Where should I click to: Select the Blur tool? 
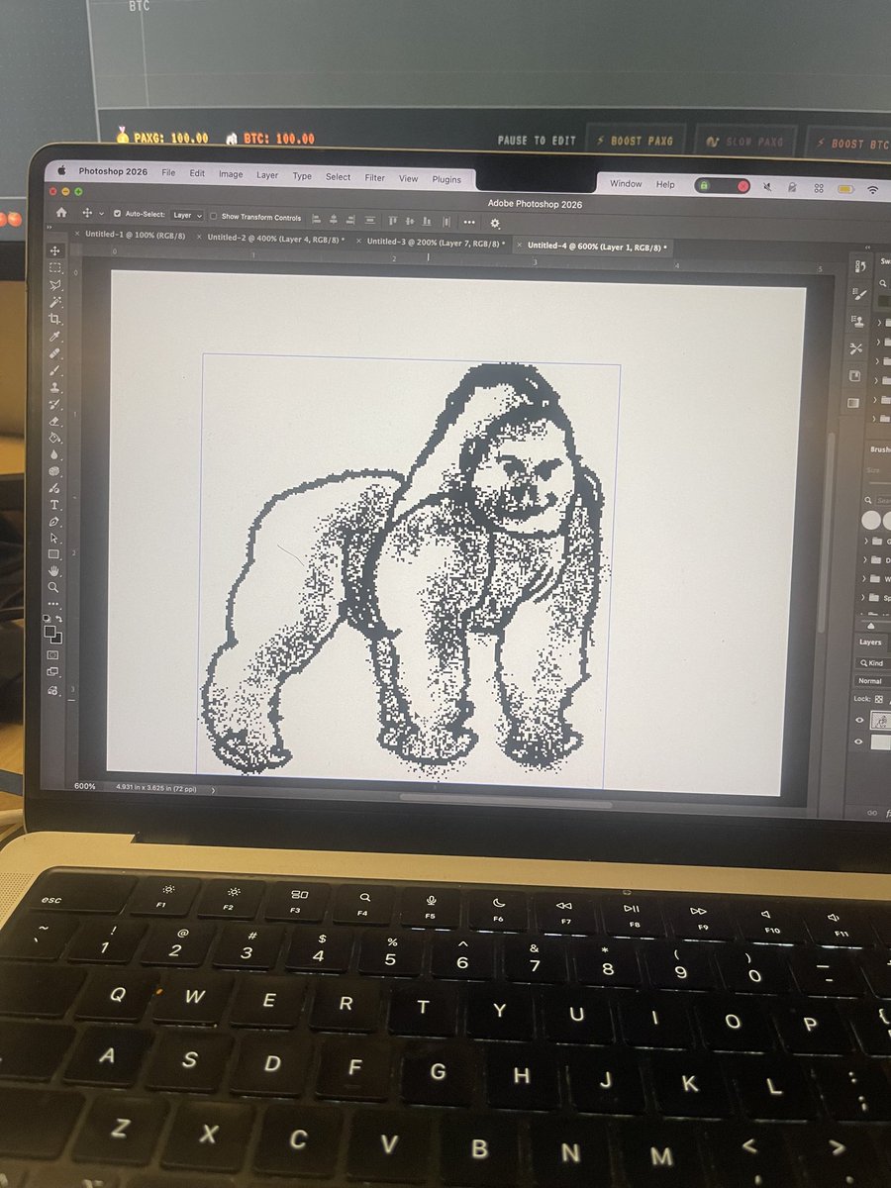(54, 454)
